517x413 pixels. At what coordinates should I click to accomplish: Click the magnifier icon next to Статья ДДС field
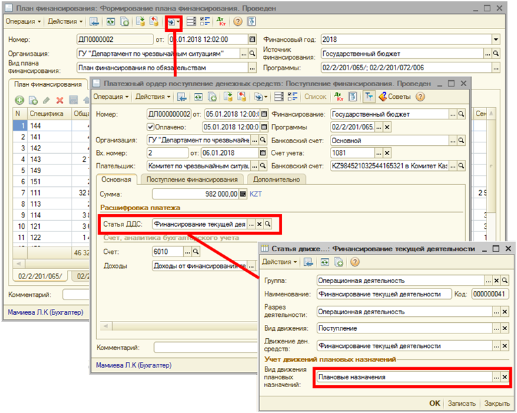click(x=267, y=224)
